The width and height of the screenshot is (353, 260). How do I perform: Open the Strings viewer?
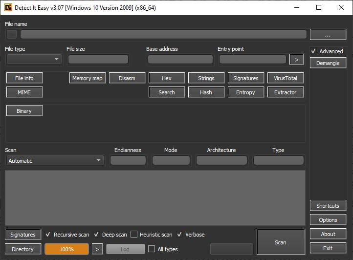[206, 78]
